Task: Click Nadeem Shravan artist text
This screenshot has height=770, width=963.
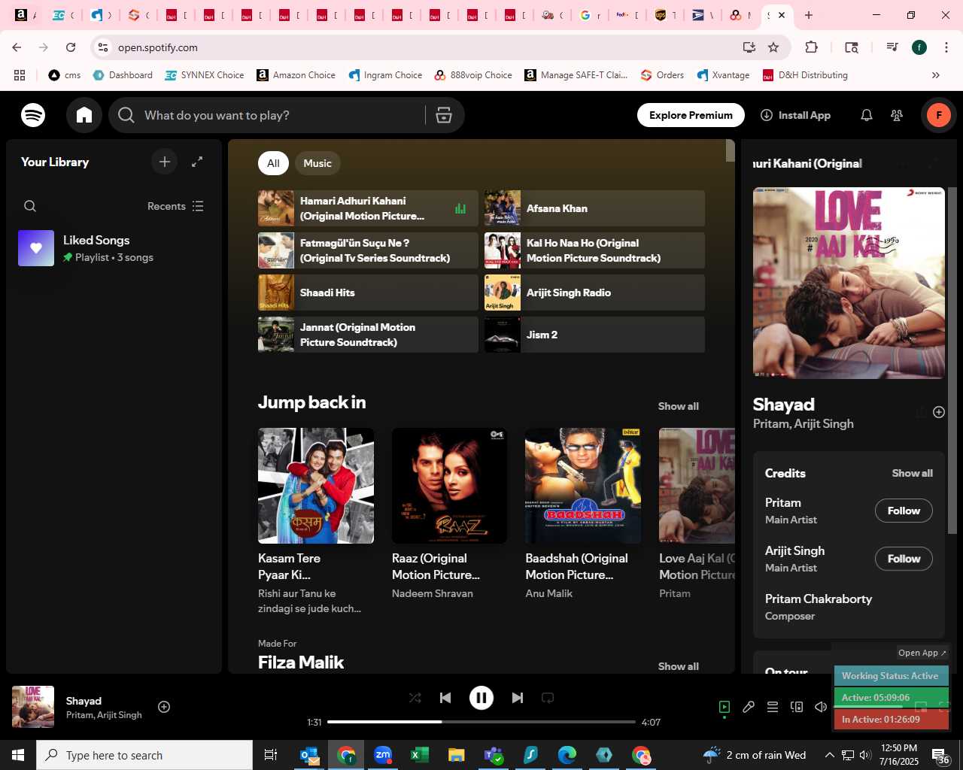Action: pos(433,593)
